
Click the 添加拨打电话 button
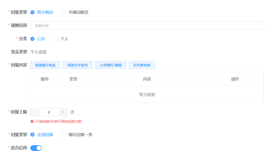tap(45, 65)
